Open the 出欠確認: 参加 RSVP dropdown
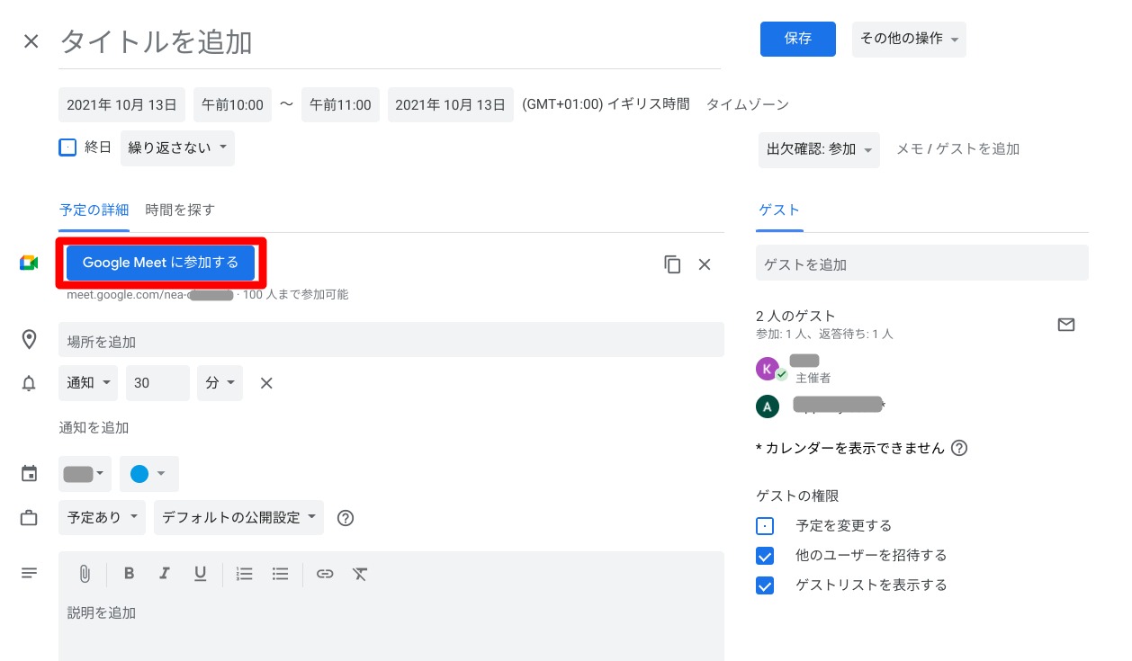Viewport: 1132px width, 661px height. [x=818, y=149]
